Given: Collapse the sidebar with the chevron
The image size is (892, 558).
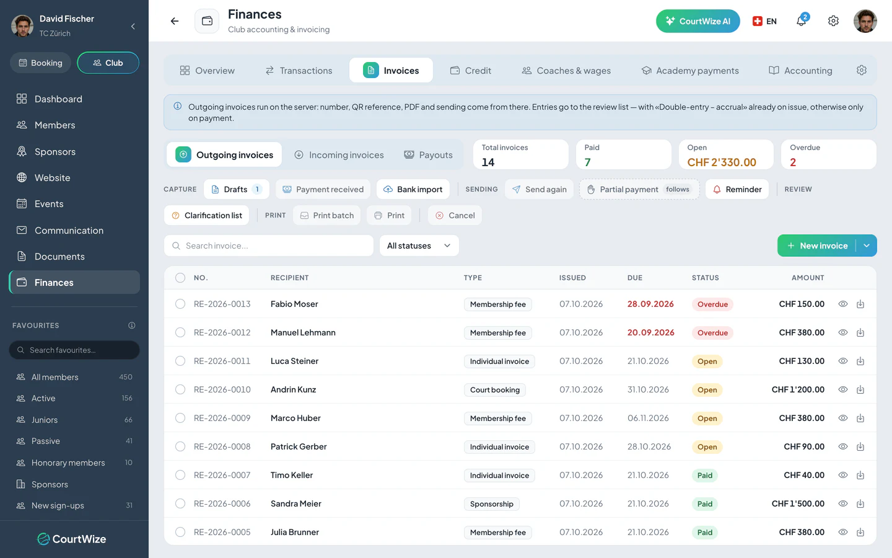Looking at the screenshot, I should coord(133,26).
